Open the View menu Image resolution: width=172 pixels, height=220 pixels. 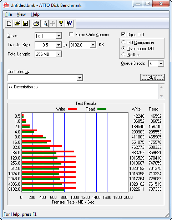click(21, 14)
